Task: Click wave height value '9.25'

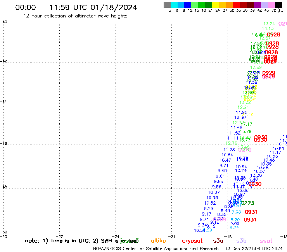Action: (209, 209)
